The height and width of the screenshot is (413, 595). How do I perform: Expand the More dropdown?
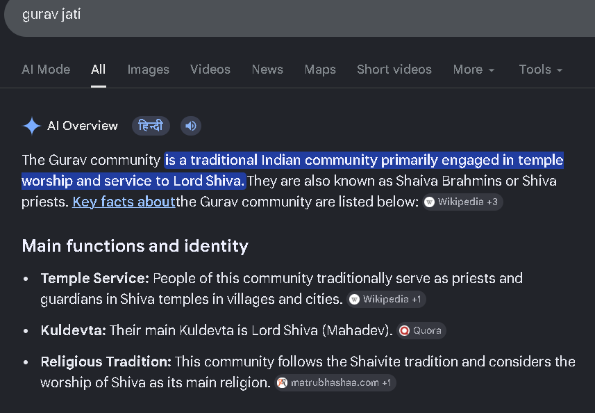[x=474, y=70]
